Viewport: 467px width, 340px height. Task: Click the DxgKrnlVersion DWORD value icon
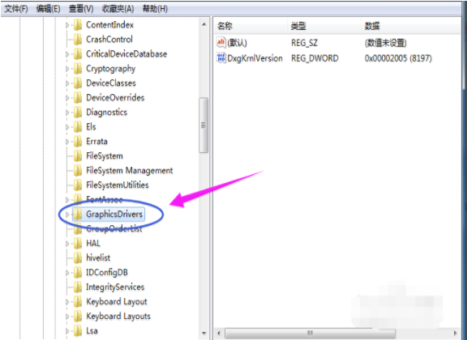pyautogui.click(x=221, y=58)
